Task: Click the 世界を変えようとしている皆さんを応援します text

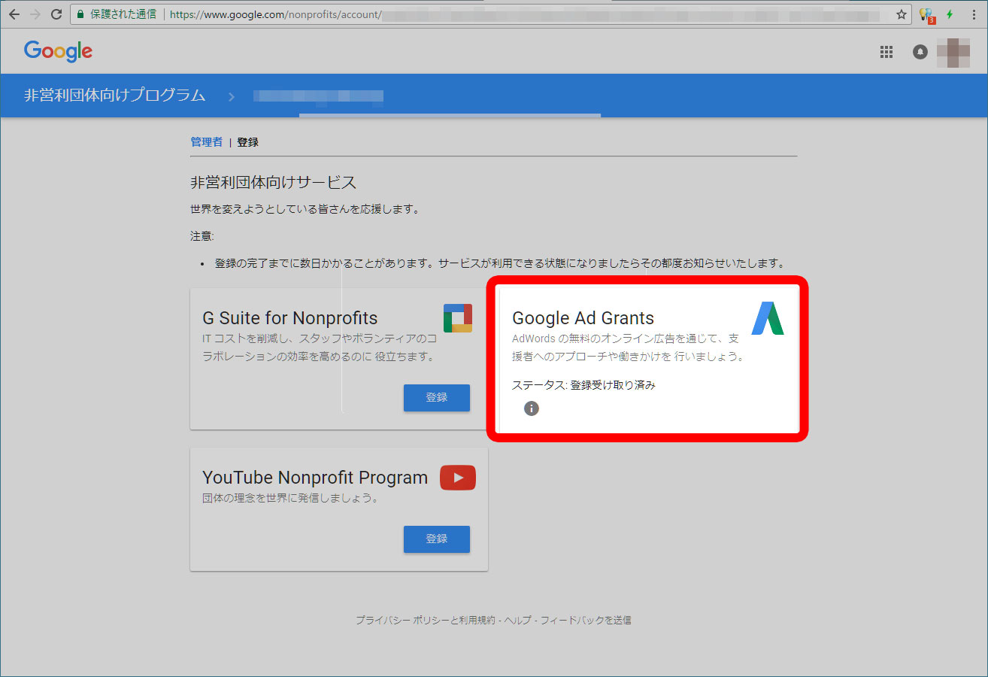Action: point(305,209)
